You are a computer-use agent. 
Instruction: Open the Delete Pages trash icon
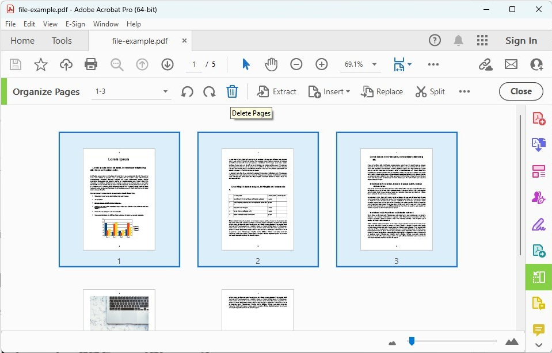232,91
